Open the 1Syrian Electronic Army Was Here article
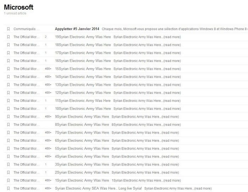This screenshot has width=248, height=192. click(82, 180)
